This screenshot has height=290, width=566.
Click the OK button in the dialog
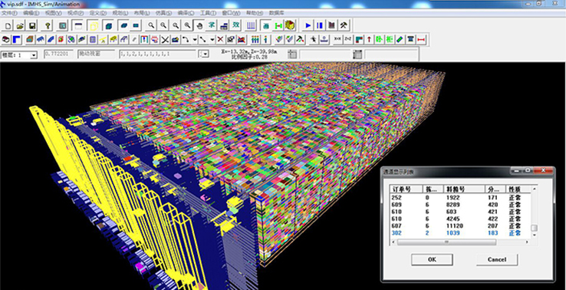pos(432,259)
